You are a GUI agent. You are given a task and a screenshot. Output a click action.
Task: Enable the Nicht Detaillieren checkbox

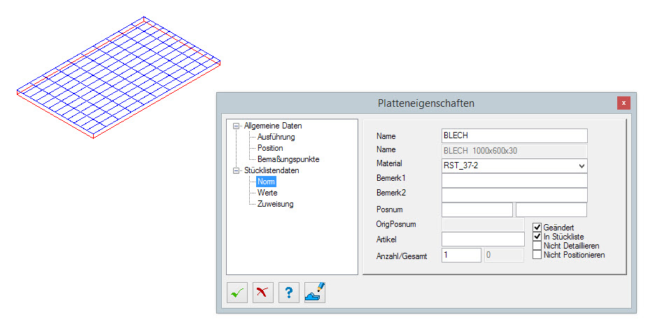coord(537,246)
